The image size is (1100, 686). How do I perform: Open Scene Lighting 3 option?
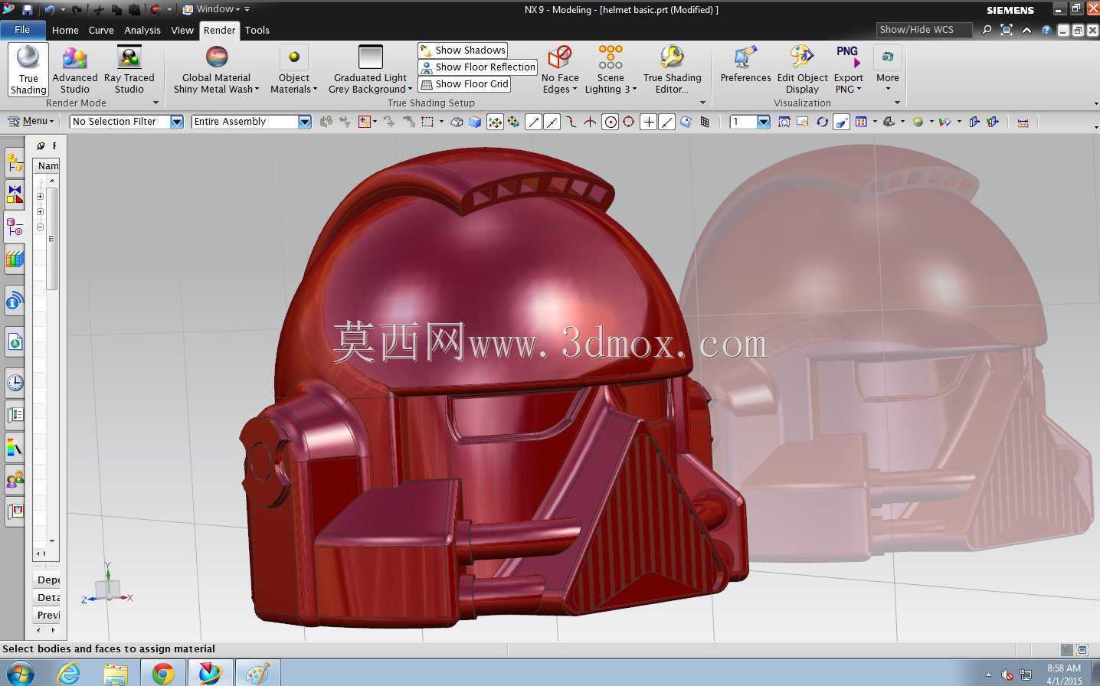pos(611,69)
